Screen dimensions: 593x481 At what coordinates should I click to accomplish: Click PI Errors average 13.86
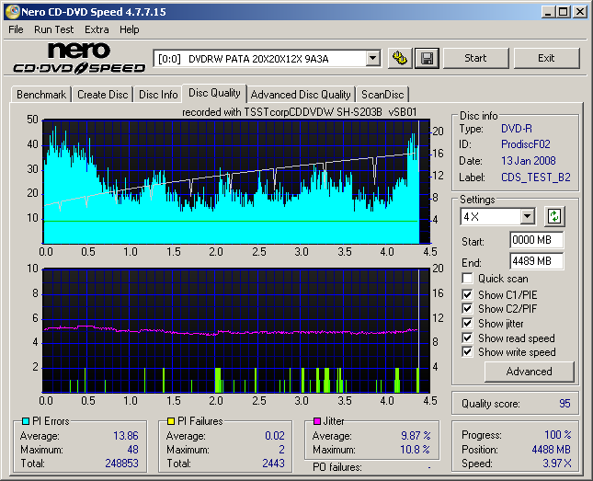tap(126, 436)
